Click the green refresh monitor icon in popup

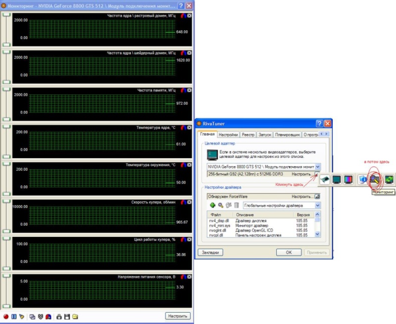tap(389, 180)
